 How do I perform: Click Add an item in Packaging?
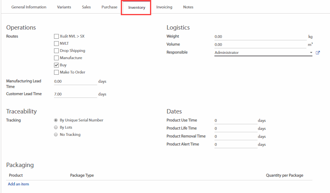[x=18, y=184]
